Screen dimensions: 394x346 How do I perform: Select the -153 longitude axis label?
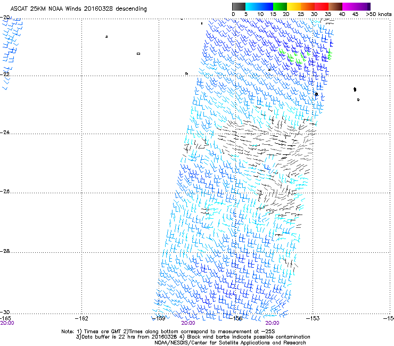tap(313, 319)
